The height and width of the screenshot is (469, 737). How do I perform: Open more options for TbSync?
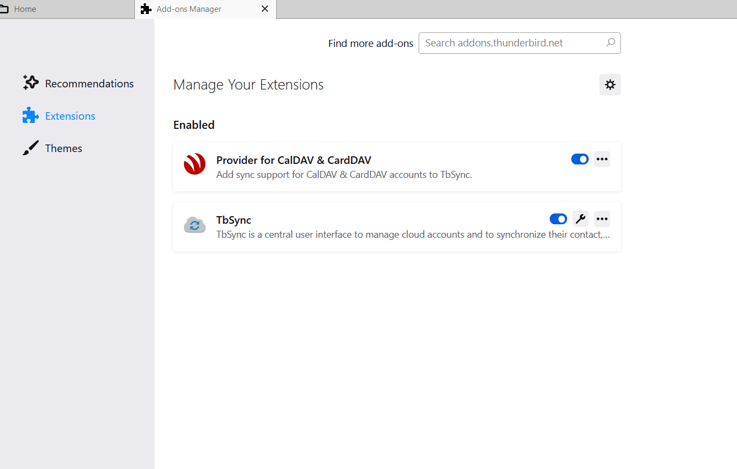click(602, 219)
